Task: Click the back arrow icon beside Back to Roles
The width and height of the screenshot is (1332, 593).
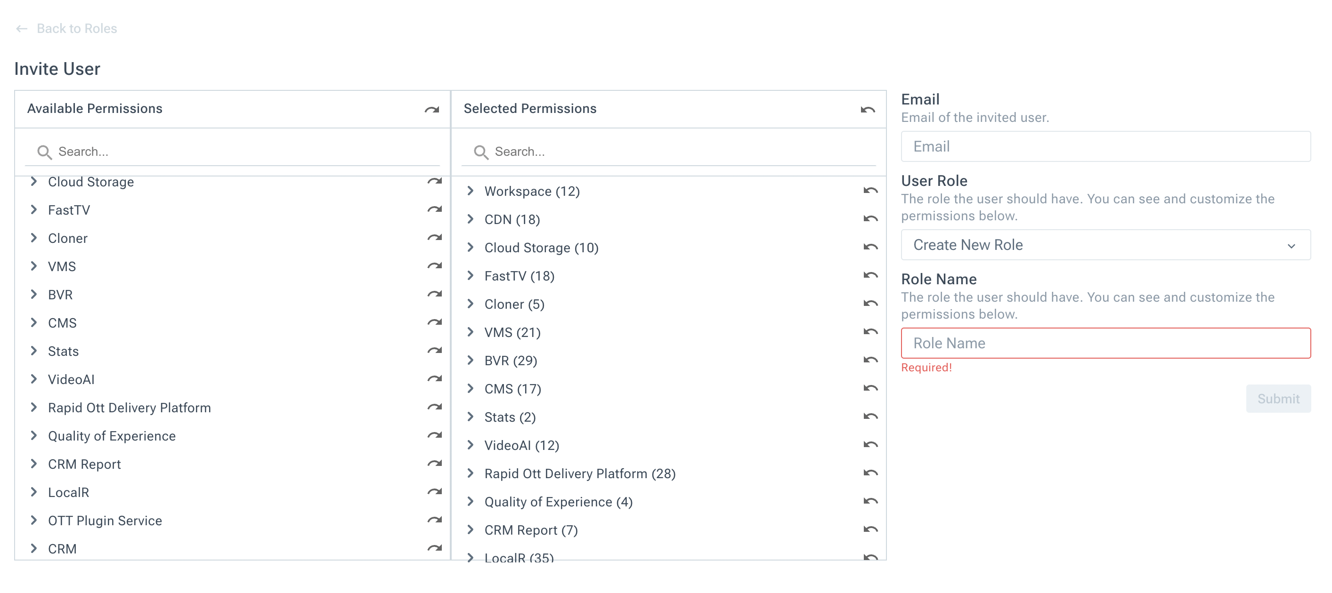Action: click(21, 28)
